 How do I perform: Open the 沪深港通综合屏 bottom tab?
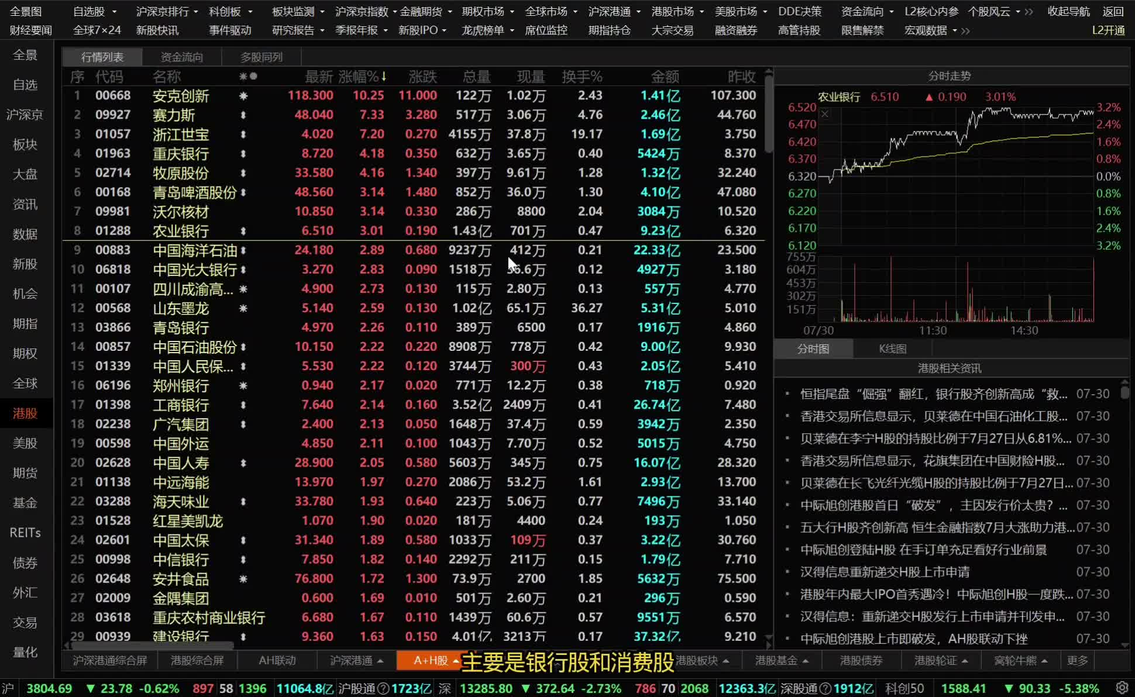tap(110, 660)
